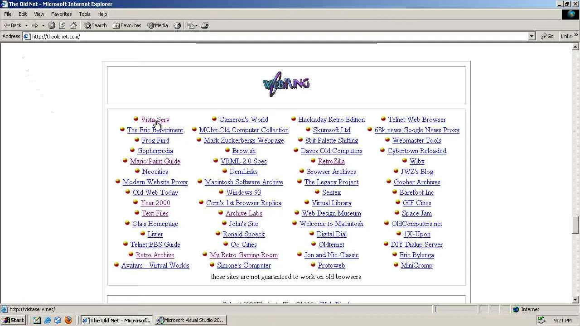Expand the address bar dropdown

coord(532,36)
